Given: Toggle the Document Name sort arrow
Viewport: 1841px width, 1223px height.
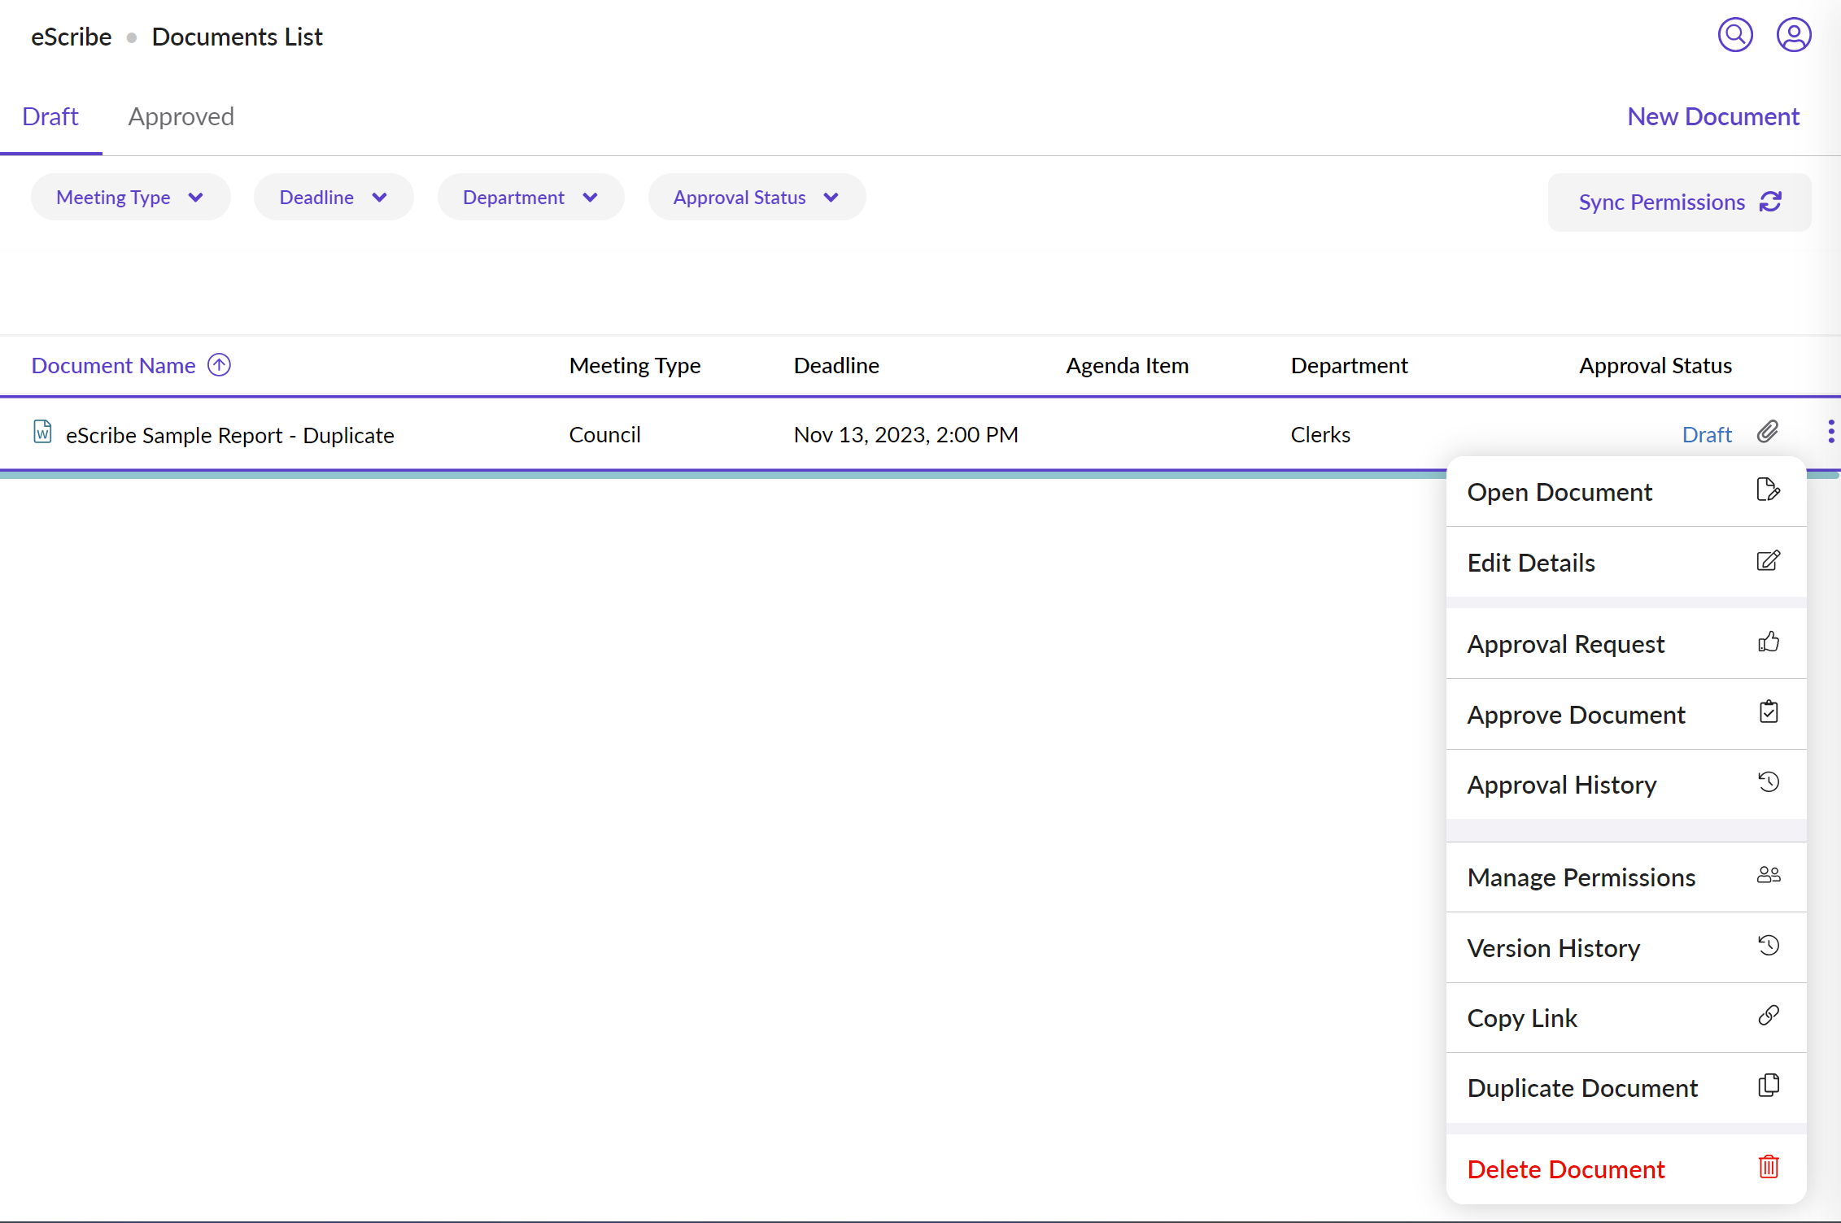Looking at the screenshot, I should pos(219,365).
